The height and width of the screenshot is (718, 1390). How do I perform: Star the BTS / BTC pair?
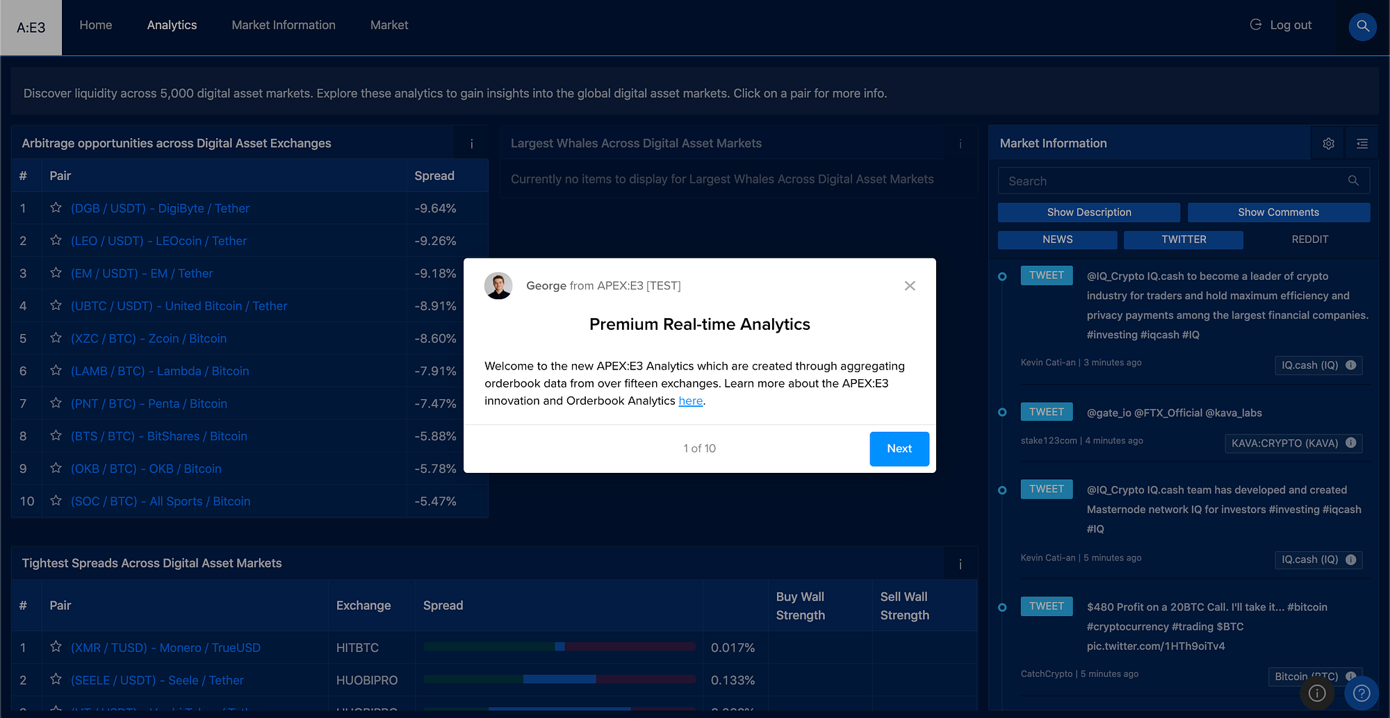point(56,436)
